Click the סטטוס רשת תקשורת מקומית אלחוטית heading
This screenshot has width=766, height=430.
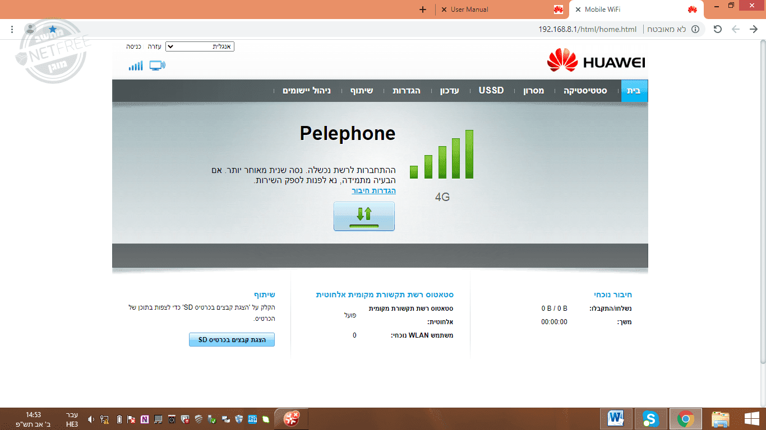coord(385,295)
